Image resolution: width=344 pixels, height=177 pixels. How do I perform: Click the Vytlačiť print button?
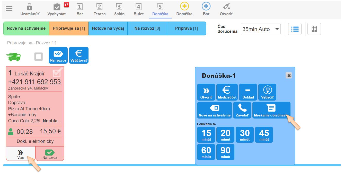(x=267, y=92)
